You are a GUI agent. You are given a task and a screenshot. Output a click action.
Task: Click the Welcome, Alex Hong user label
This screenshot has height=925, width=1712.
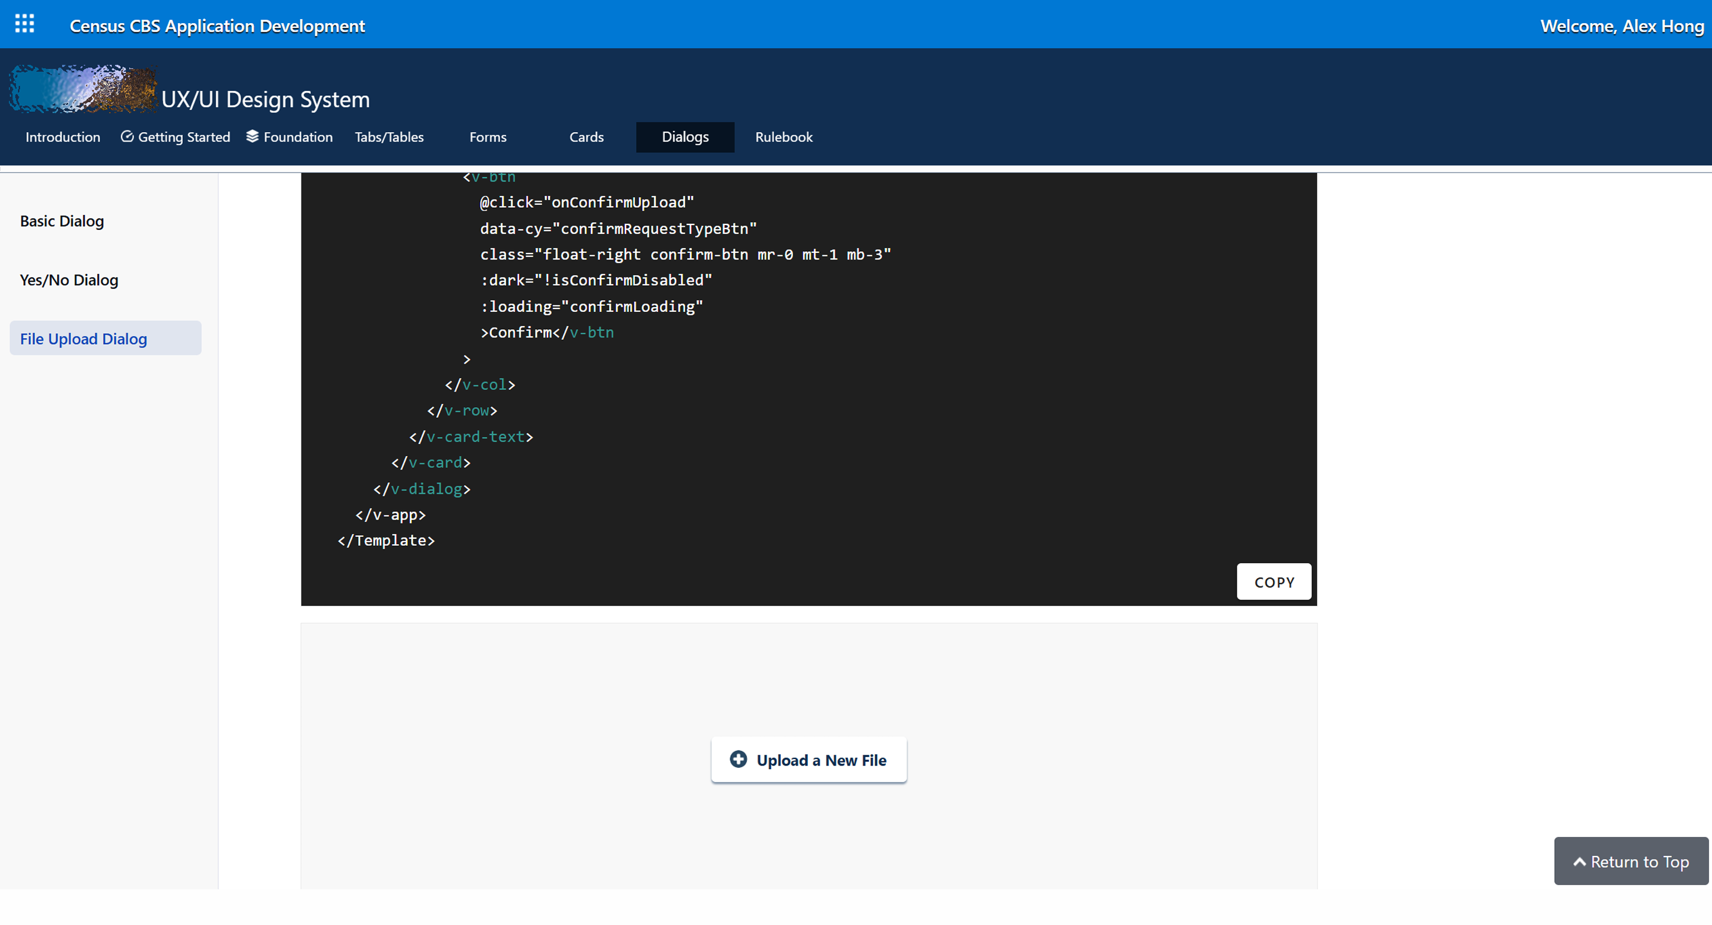click(1621, 26)
